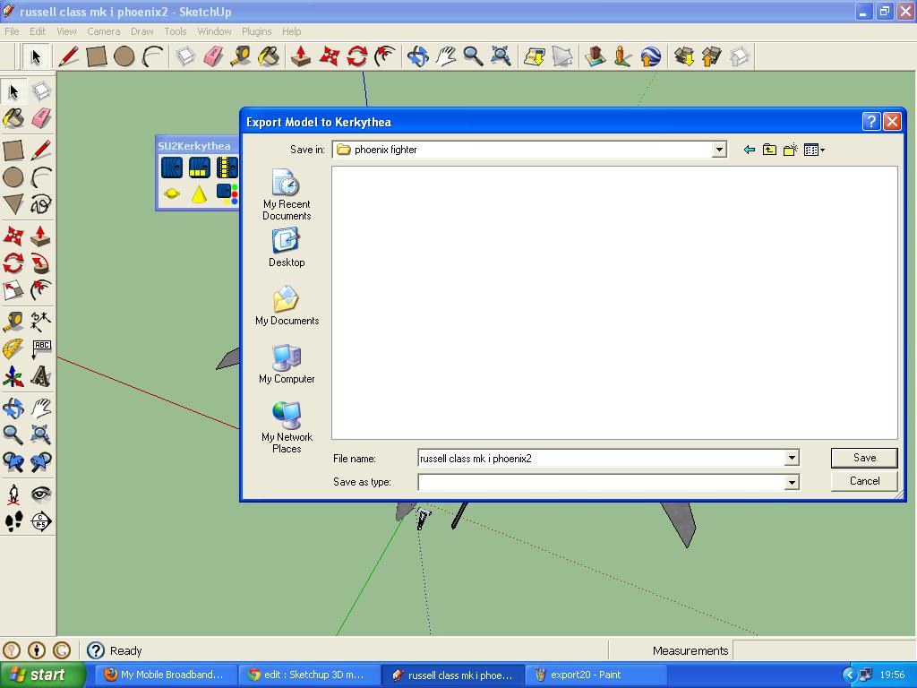
Task: Go to Desktop in places bar
Action: pos(287,247)
